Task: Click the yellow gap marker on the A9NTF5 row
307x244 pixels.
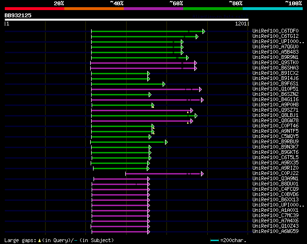Action: 153,133
